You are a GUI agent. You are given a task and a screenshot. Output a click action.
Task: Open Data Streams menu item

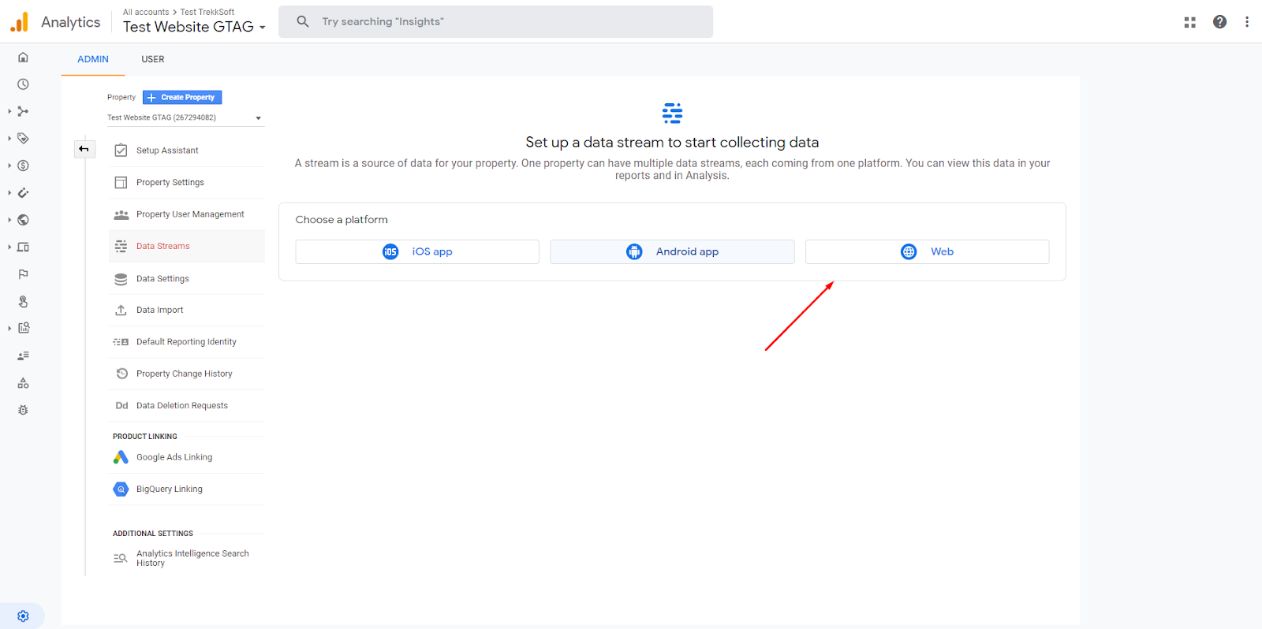(x=187, y=246)
